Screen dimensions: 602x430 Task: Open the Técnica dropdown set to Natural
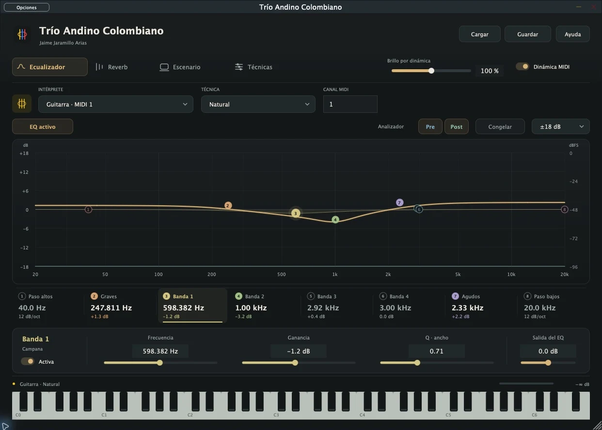(x=258, y=104)
